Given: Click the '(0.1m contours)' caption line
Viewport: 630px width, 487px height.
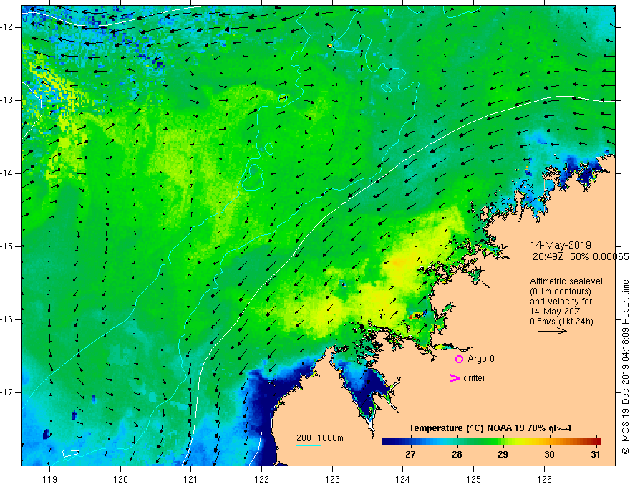Looking at the screenshot, I should click(560, 291).
